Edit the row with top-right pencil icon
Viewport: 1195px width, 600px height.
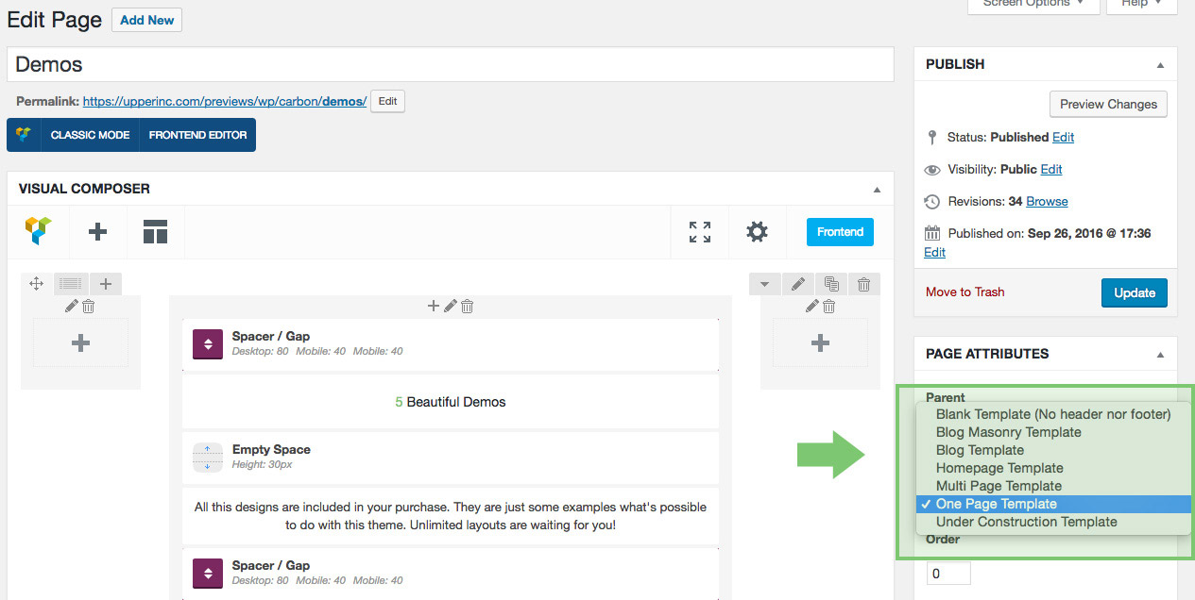click(x=798, y=283)
